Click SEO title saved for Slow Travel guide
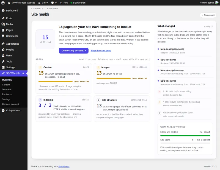This screenshot has height=170, width=220. click(x=168, y=81)
